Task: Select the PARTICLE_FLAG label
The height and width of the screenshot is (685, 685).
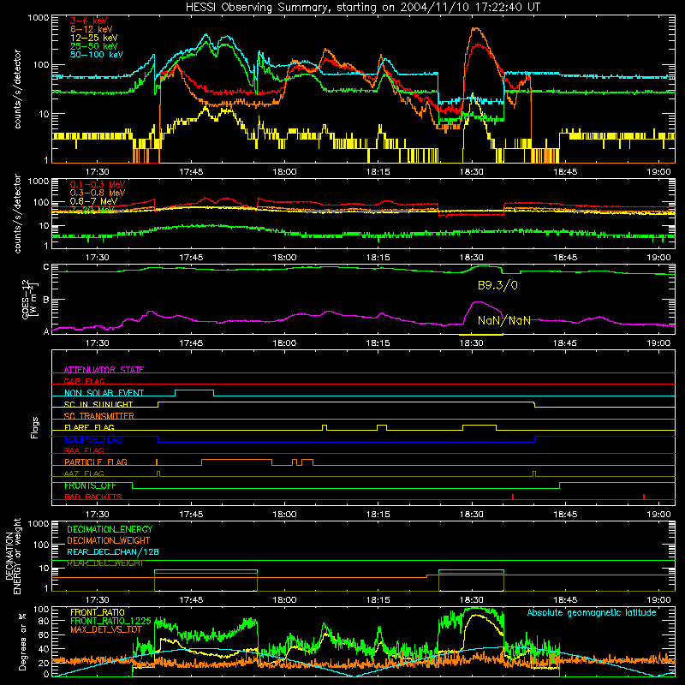Action: click(x=96, y=462)
